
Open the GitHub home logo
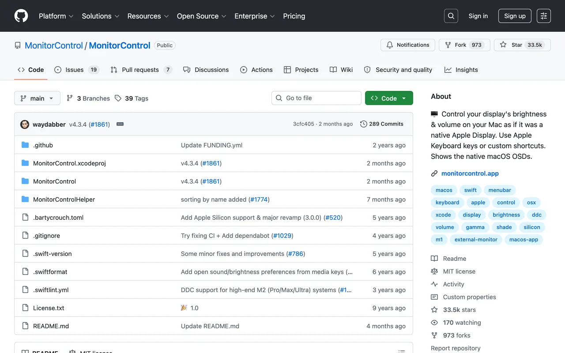click(x=21, y=16)
